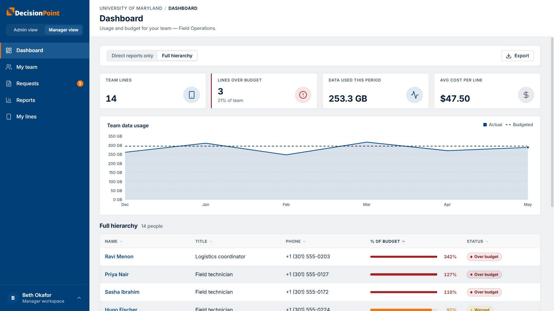
Task: Click the DecisionPoint logo
Action: click(x=33, y=12)
